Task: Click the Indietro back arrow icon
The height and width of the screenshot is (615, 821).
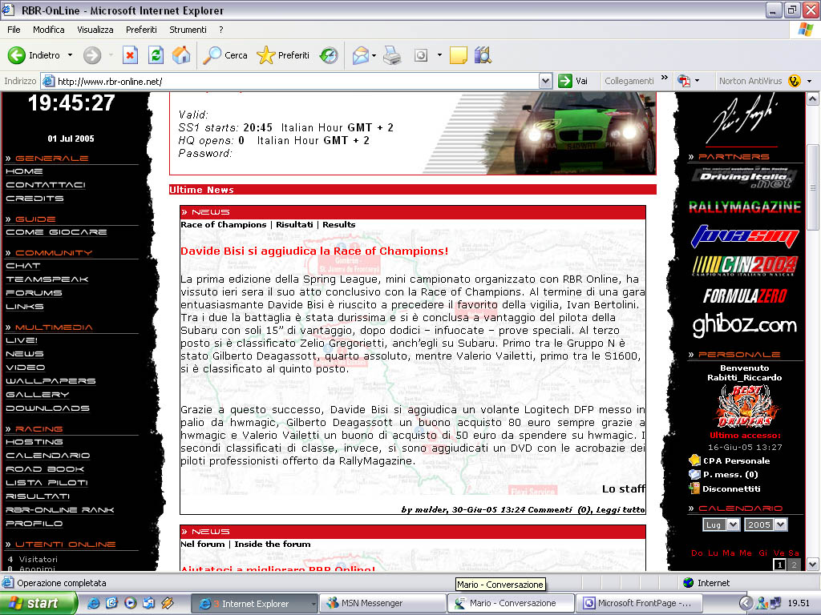Action: (16, 55)
